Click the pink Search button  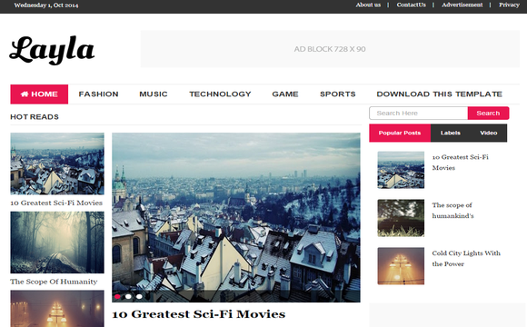488,114
